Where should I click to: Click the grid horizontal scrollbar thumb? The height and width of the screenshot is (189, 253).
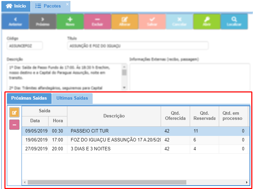[x=107, y=182]
